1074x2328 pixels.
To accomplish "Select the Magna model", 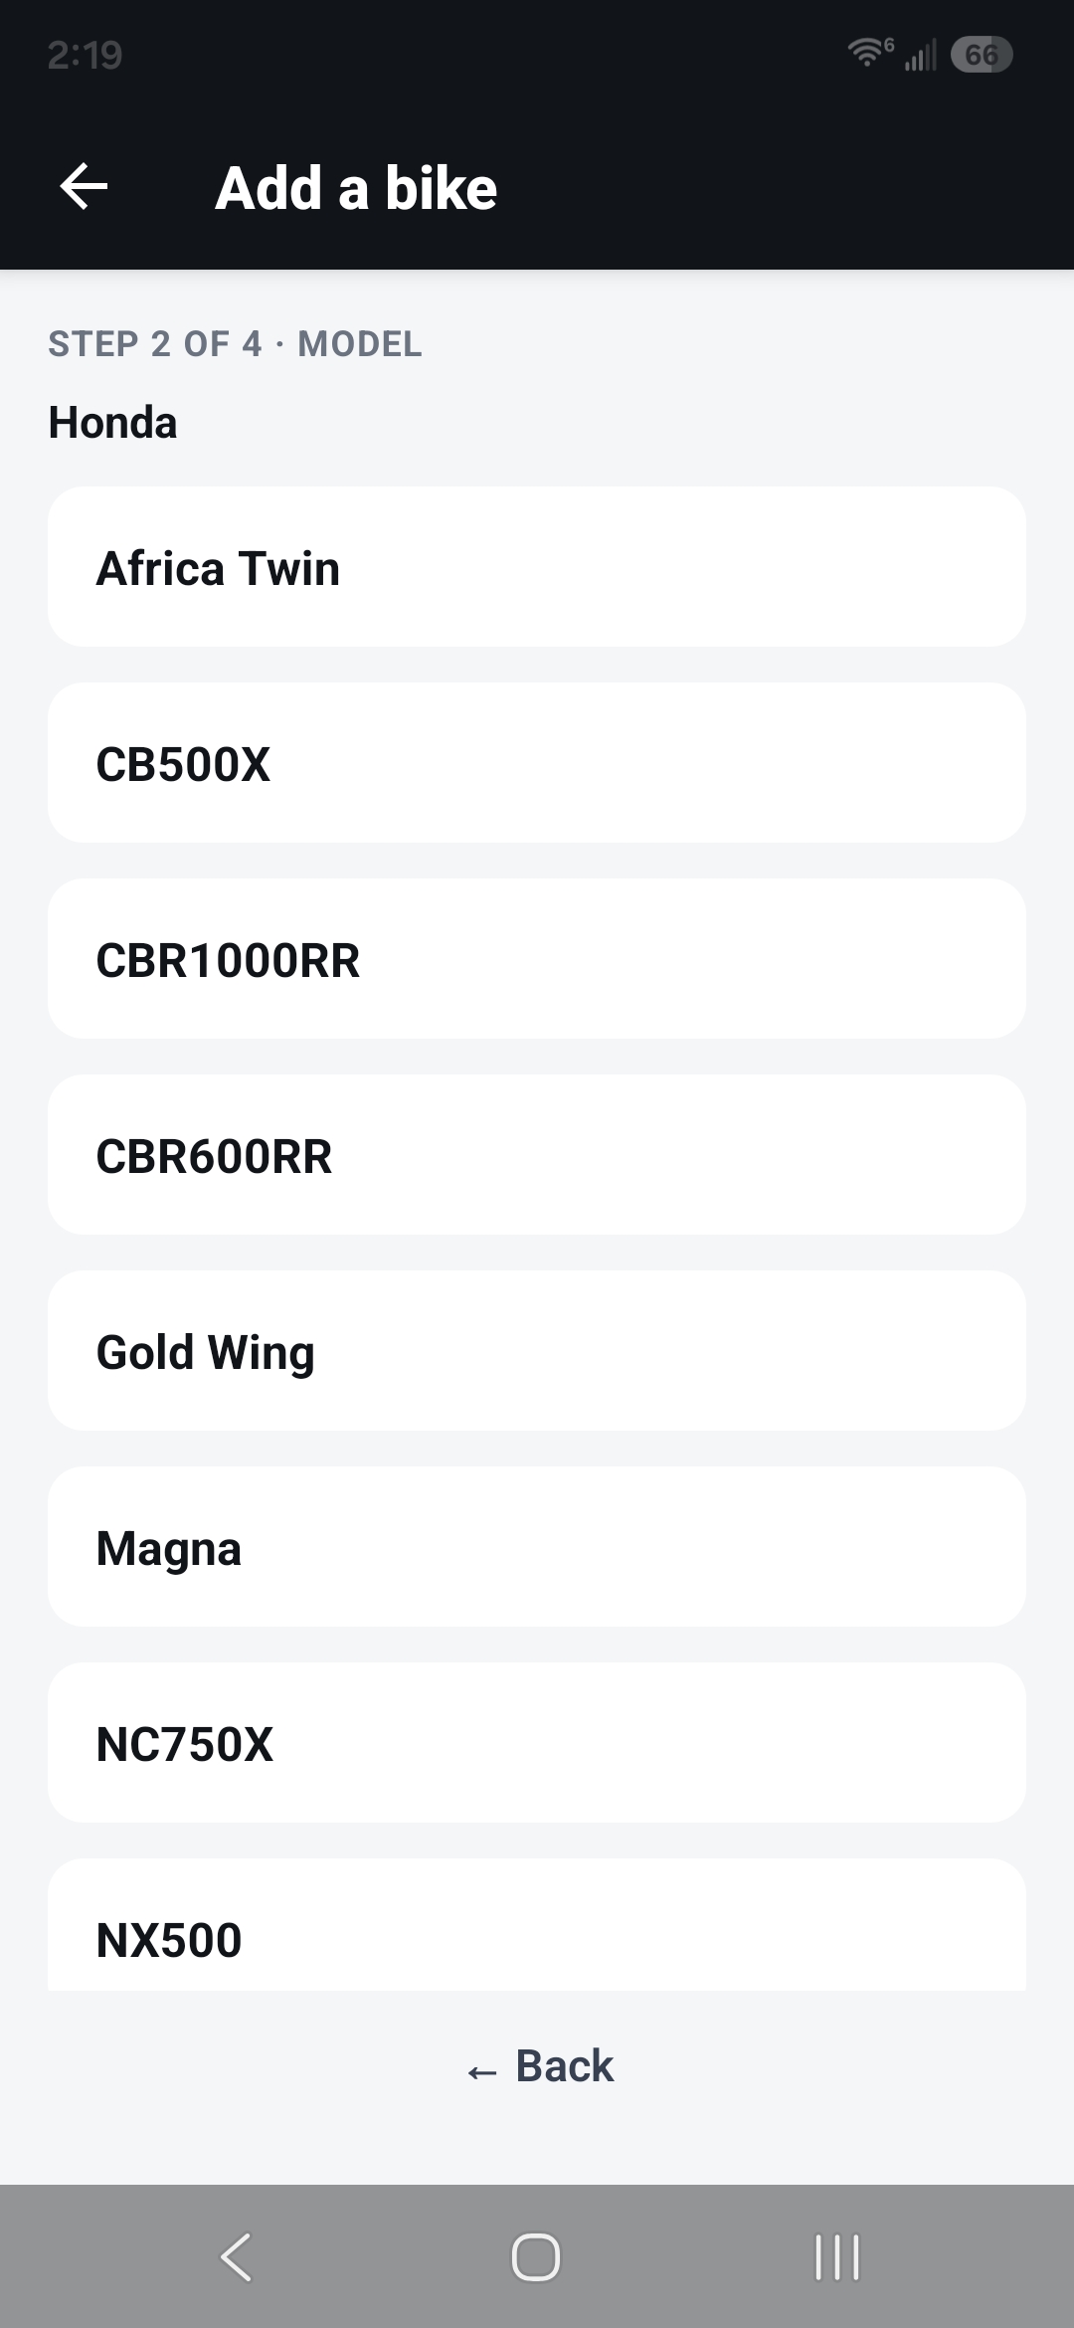I will [x=537, y=1547].
